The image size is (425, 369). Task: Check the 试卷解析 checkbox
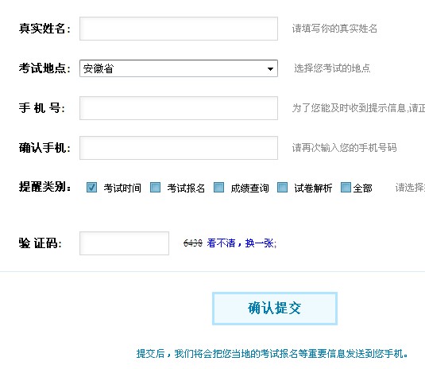coord(283,187)
